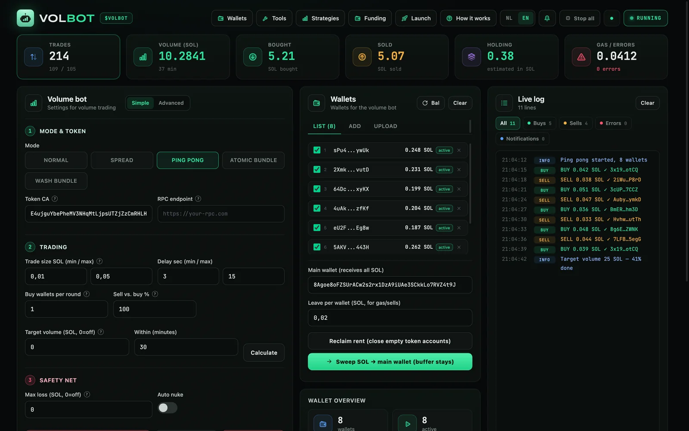Switch to wallets ADD tab

tap(355, 126)
